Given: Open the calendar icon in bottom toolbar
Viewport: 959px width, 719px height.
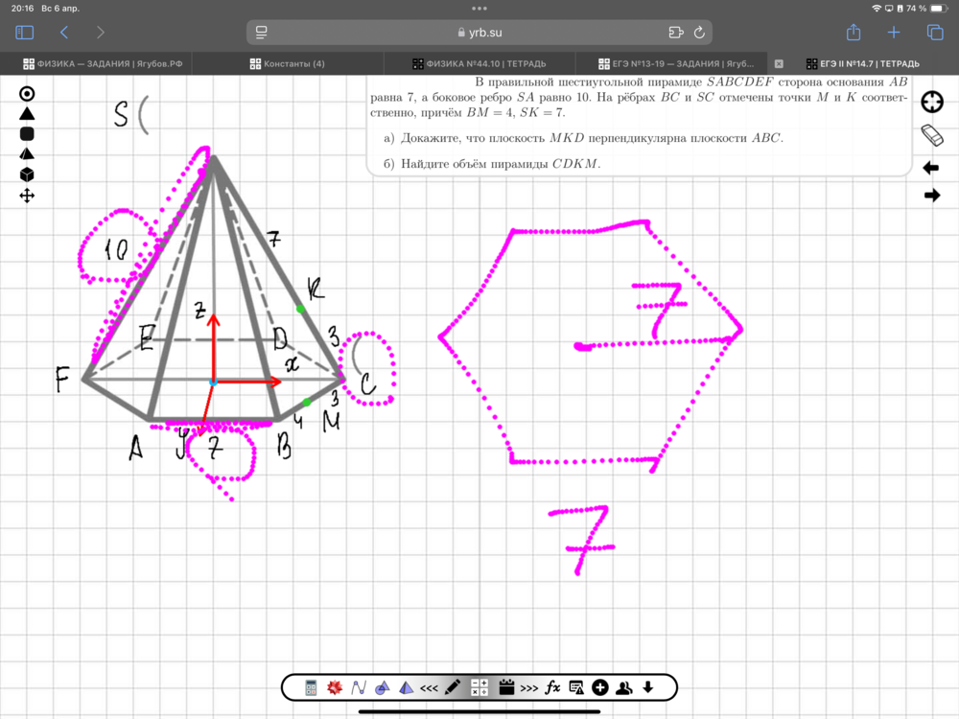Looking at the screenshot, I should point(504,687).
